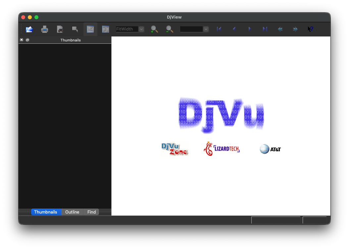The height and width of the screenshot is (249, 349).
Task: Activate the What's This help cursor
Action: click(311, 29)
